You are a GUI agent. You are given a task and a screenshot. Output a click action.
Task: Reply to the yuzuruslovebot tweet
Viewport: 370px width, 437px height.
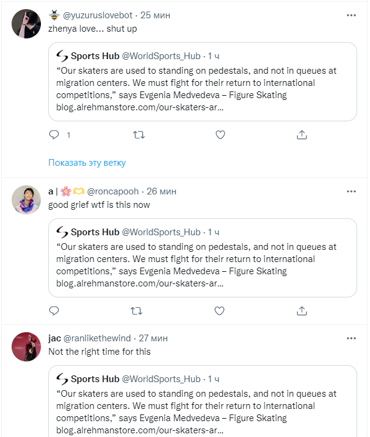pos(54,135)
